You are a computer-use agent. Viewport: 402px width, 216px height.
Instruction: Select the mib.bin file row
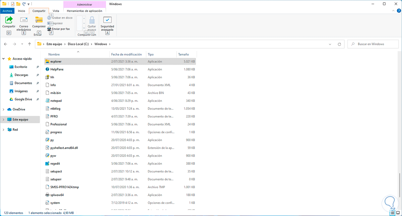point(120,93)
